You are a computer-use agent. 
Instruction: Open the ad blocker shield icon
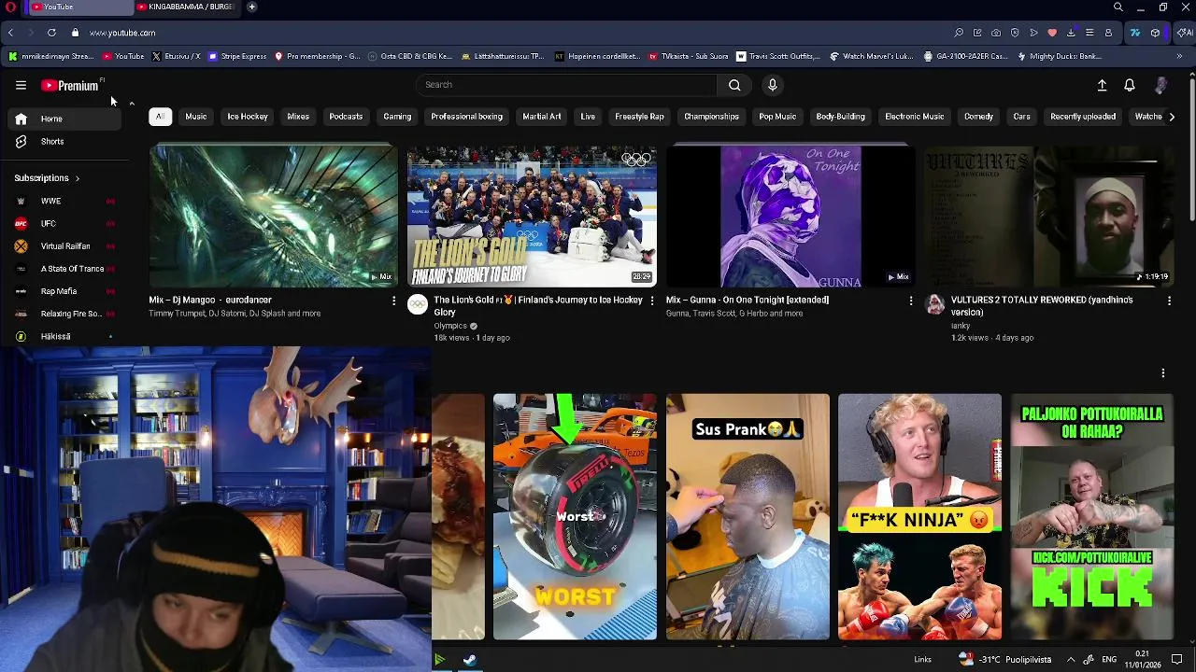click(x=1015, y=33)
